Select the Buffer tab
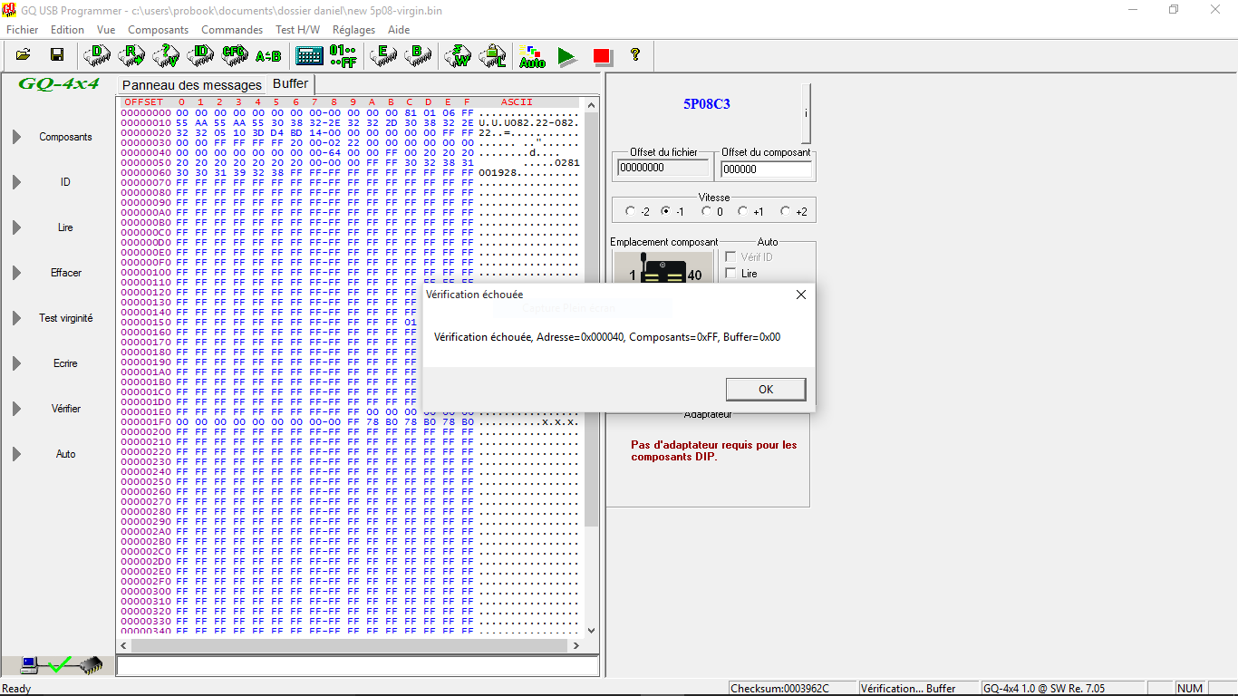1238x696 pixels. pos(291,84)
